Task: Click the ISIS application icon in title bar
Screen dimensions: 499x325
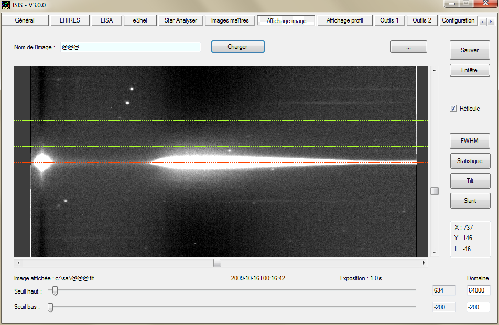Action: pyautogui.click(x=6, y=5)
